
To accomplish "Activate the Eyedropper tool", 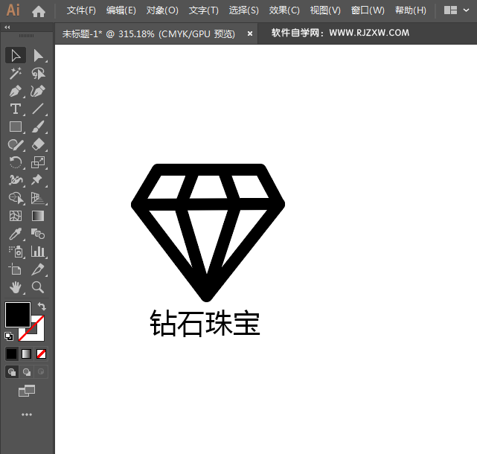I will [16, 234].
